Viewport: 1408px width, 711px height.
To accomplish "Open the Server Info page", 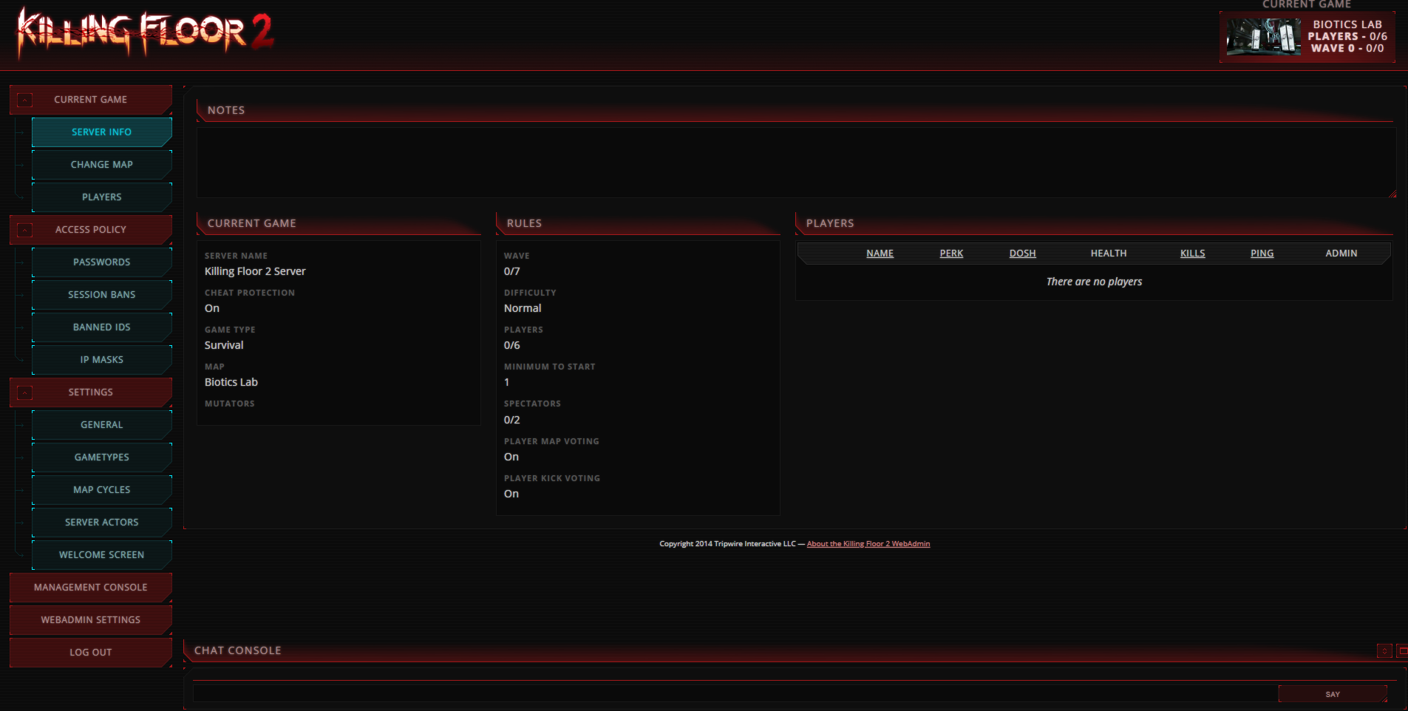I will (x=102, y=132).
